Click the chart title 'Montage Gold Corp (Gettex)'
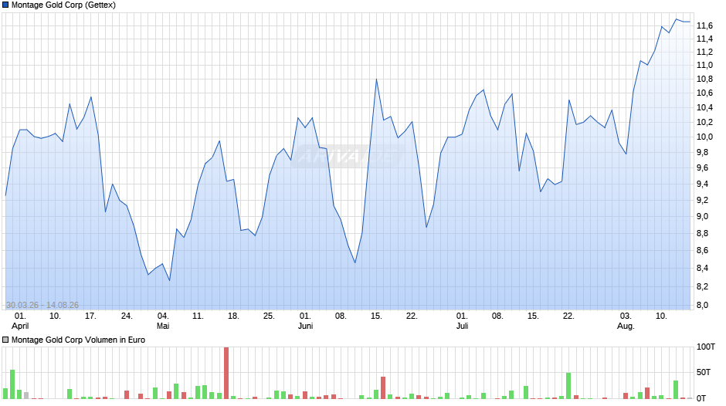 tap(63, 5)
